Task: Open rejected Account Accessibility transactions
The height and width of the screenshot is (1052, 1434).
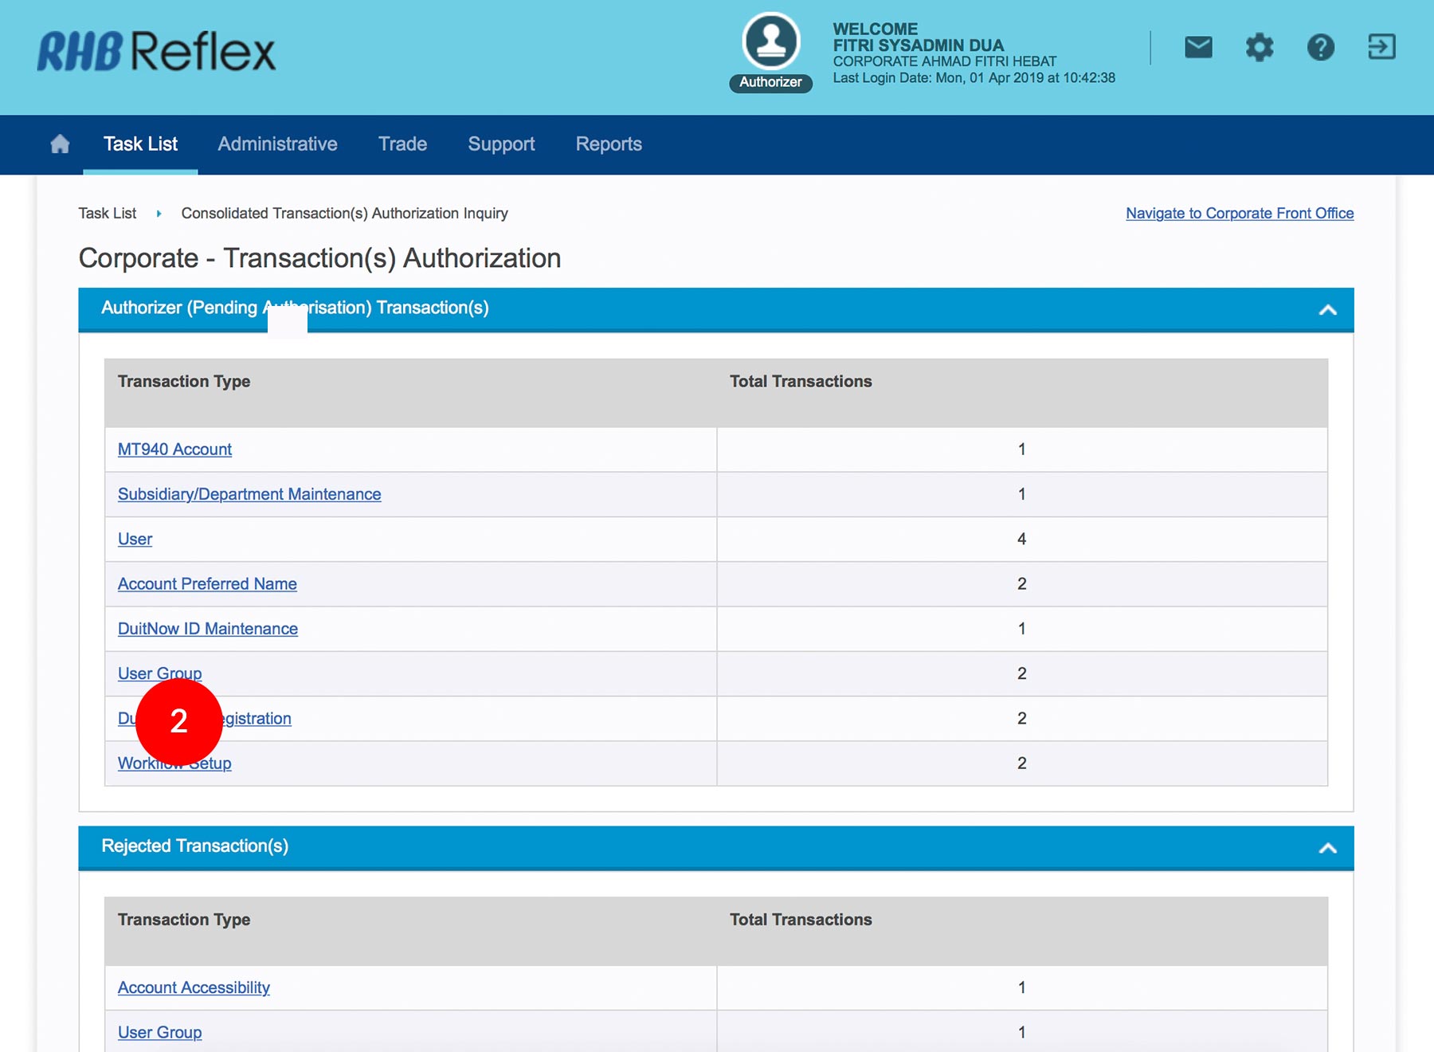Action: [x=194, y=987]
